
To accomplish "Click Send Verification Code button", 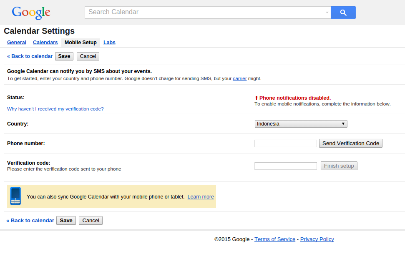I will [x=350, y=143].
